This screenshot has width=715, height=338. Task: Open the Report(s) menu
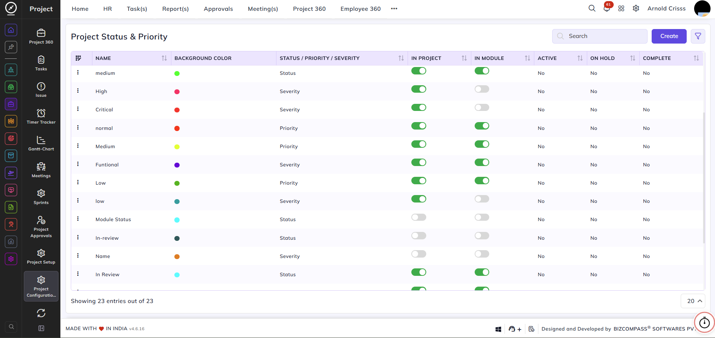(x=175, y=9)
